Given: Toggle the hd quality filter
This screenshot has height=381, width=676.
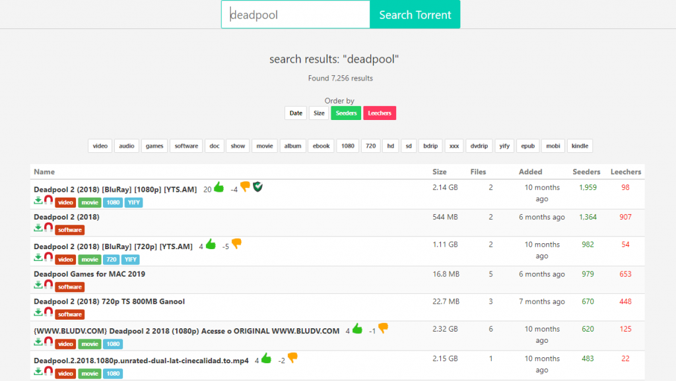Looking at the screenshot, I should tap(390, 146).
